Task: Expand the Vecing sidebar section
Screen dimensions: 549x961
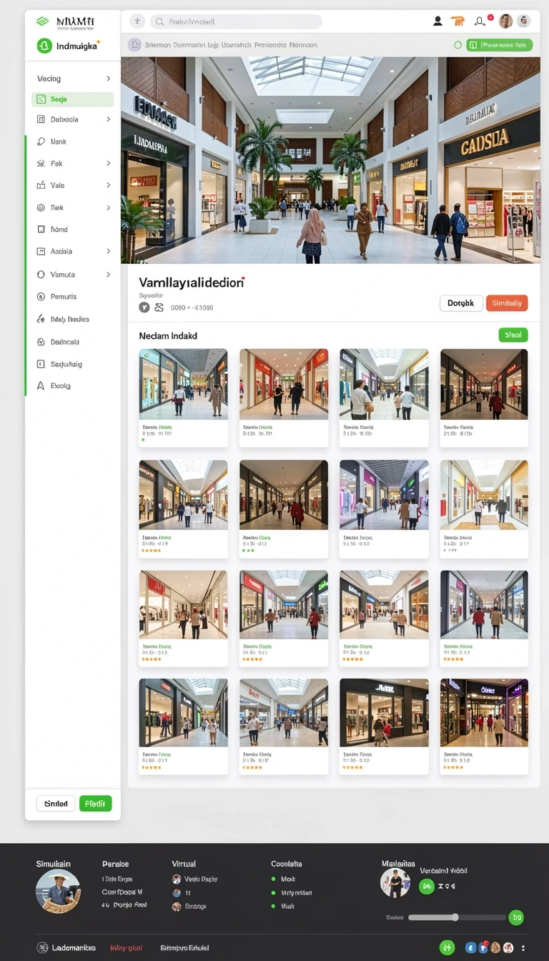Action: (x=109, y=79)
